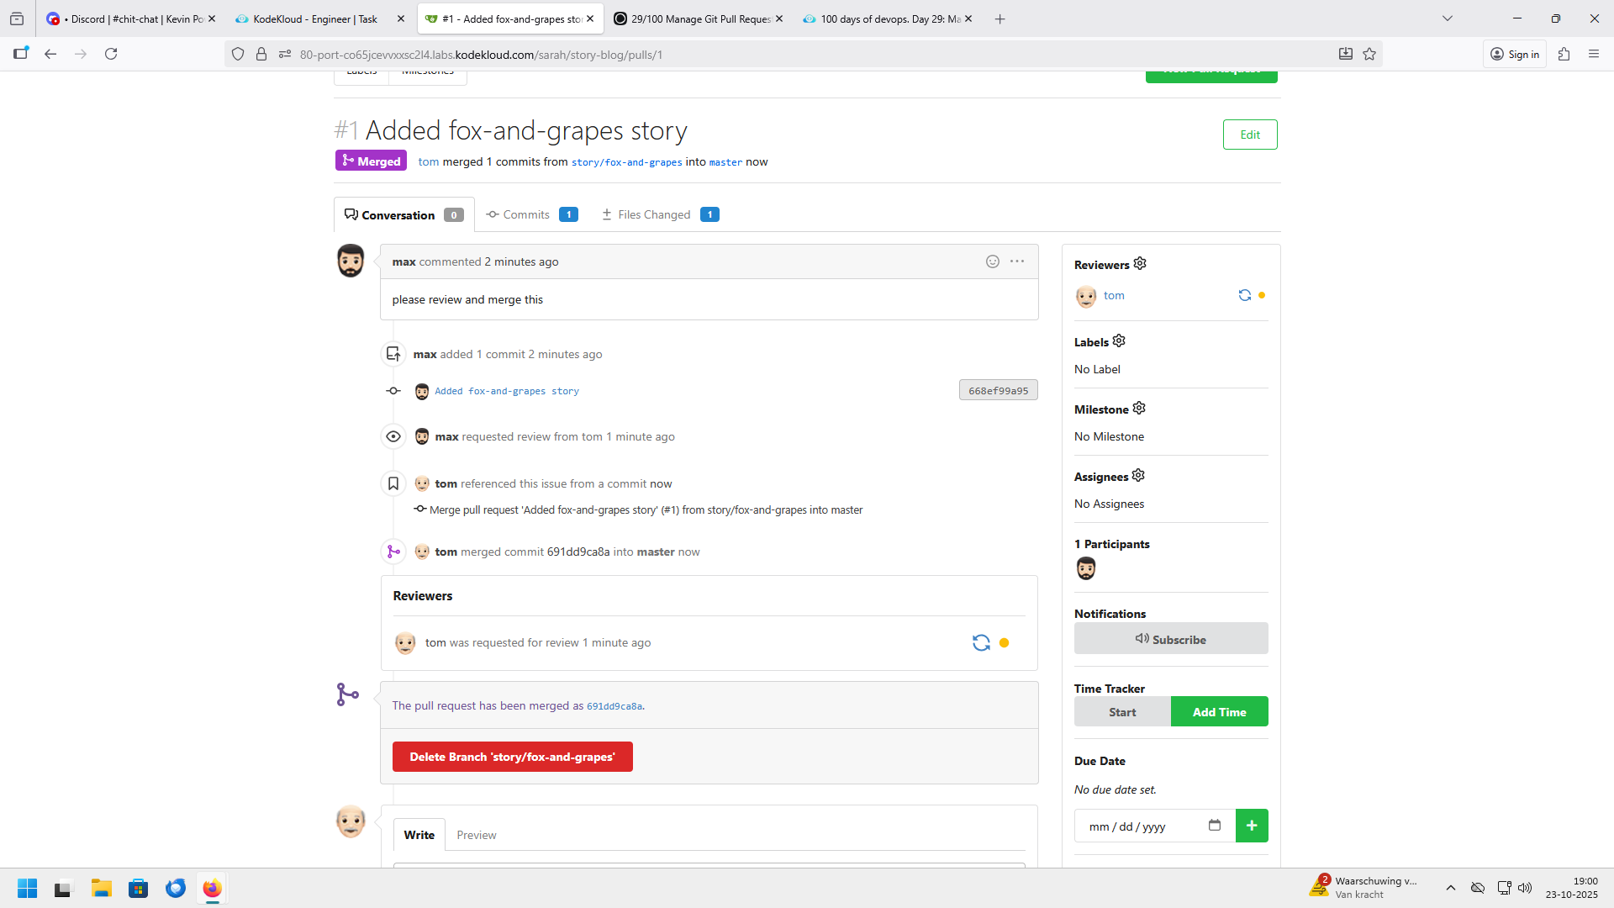Re-request review from tom in sidebar

click(x=1244, y=295)
